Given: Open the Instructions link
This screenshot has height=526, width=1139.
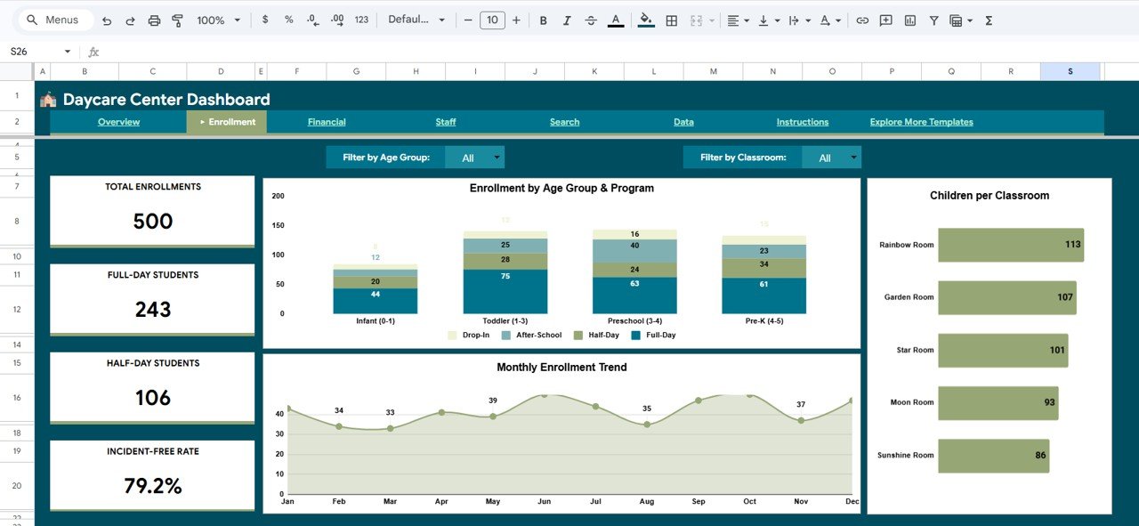Looking at the screenshot, I should pyautogui.click(x=802, y=122).
